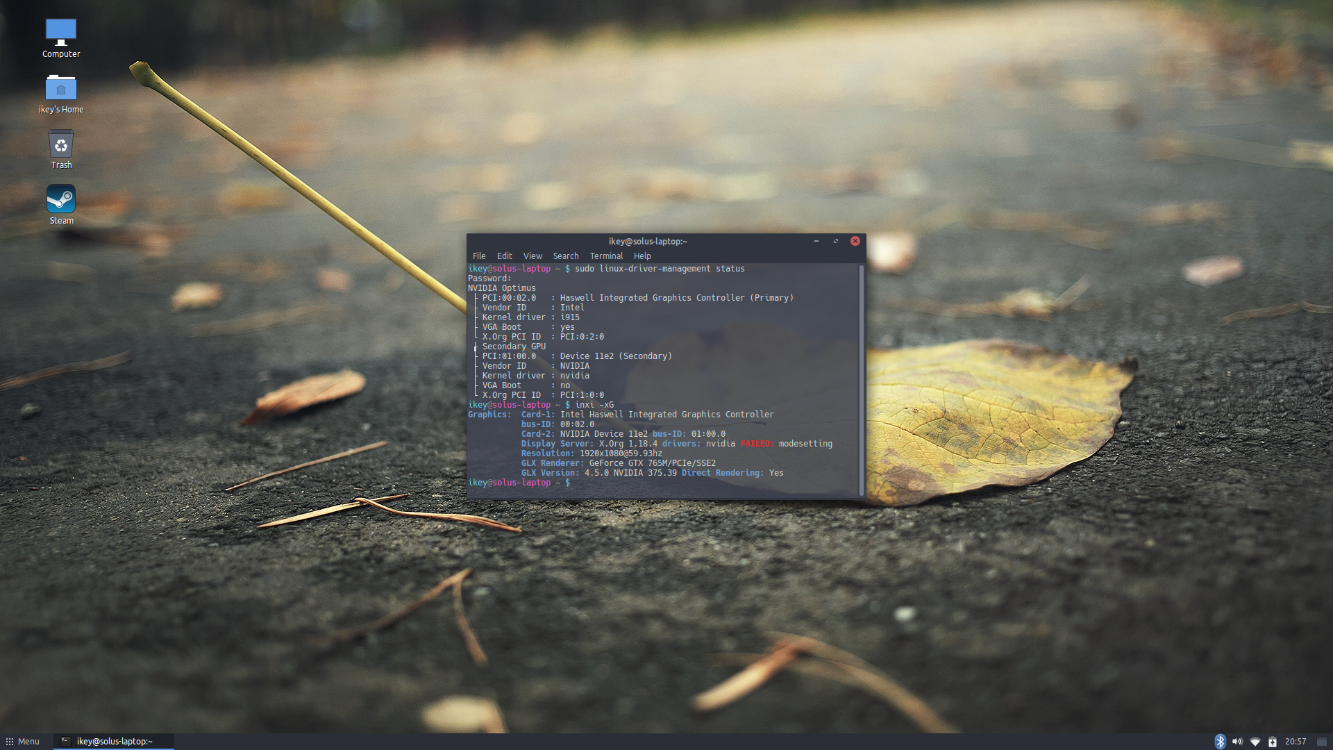Click the 'Vendor ID : Intel' line
The height and width of the screenshot is (750, 1333).
tap(533, 308)
